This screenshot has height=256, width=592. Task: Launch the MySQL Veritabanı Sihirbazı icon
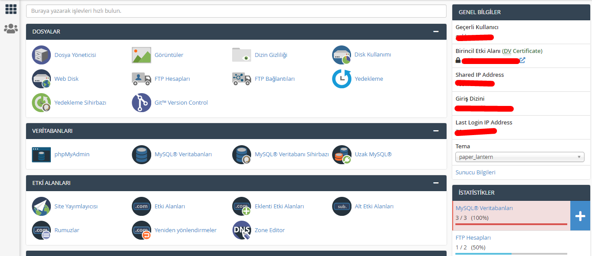[x=242, y=154]
